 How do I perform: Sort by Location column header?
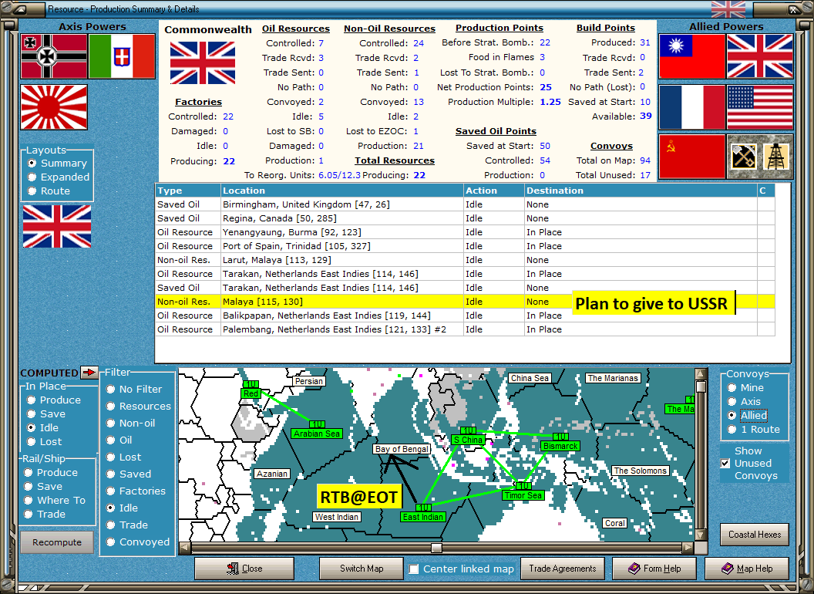pyautogui.click(x=341, y=191)
